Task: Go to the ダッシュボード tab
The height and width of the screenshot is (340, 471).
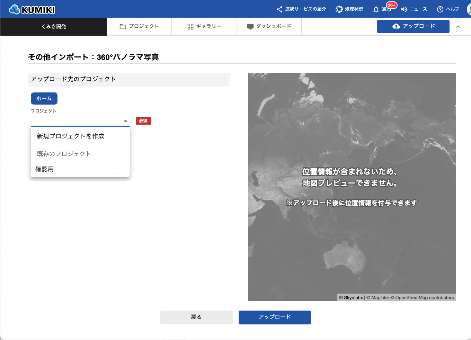Action: click(x=269, y=26)
